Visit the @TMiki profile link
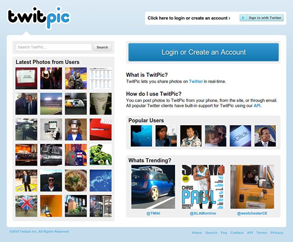293x242 pixels. click(153, 213)
